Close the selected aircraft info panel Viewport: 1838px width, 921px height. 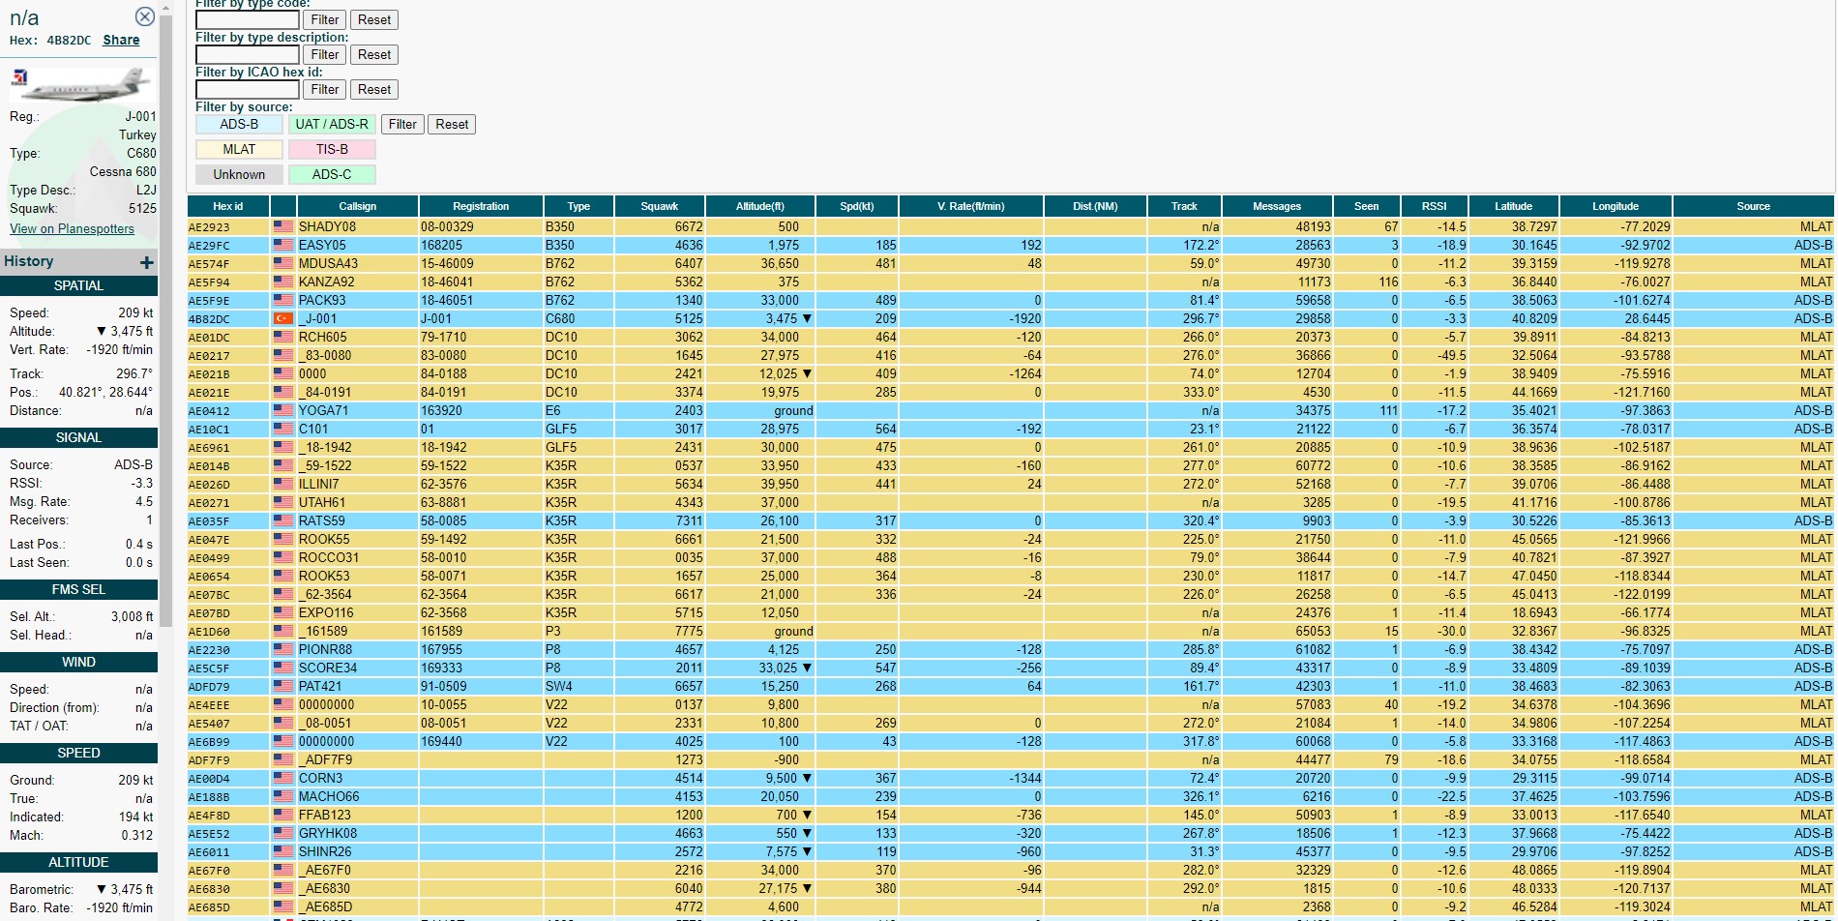pyautogui.click(x=144, y=16)
